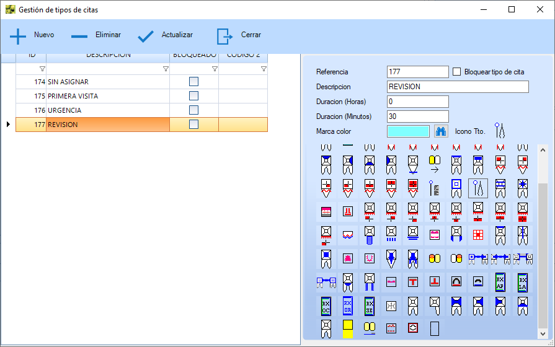555x347 pixels.
Task: Click the Descripcion text field
Action: tap(458, 87)
